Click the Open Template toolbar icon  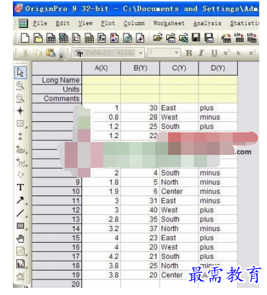pyautogui.click(x=171, y=38)
